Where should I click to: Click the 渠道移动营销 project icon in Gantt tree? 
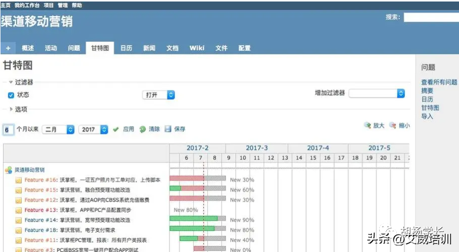click(x=9, y=170)
